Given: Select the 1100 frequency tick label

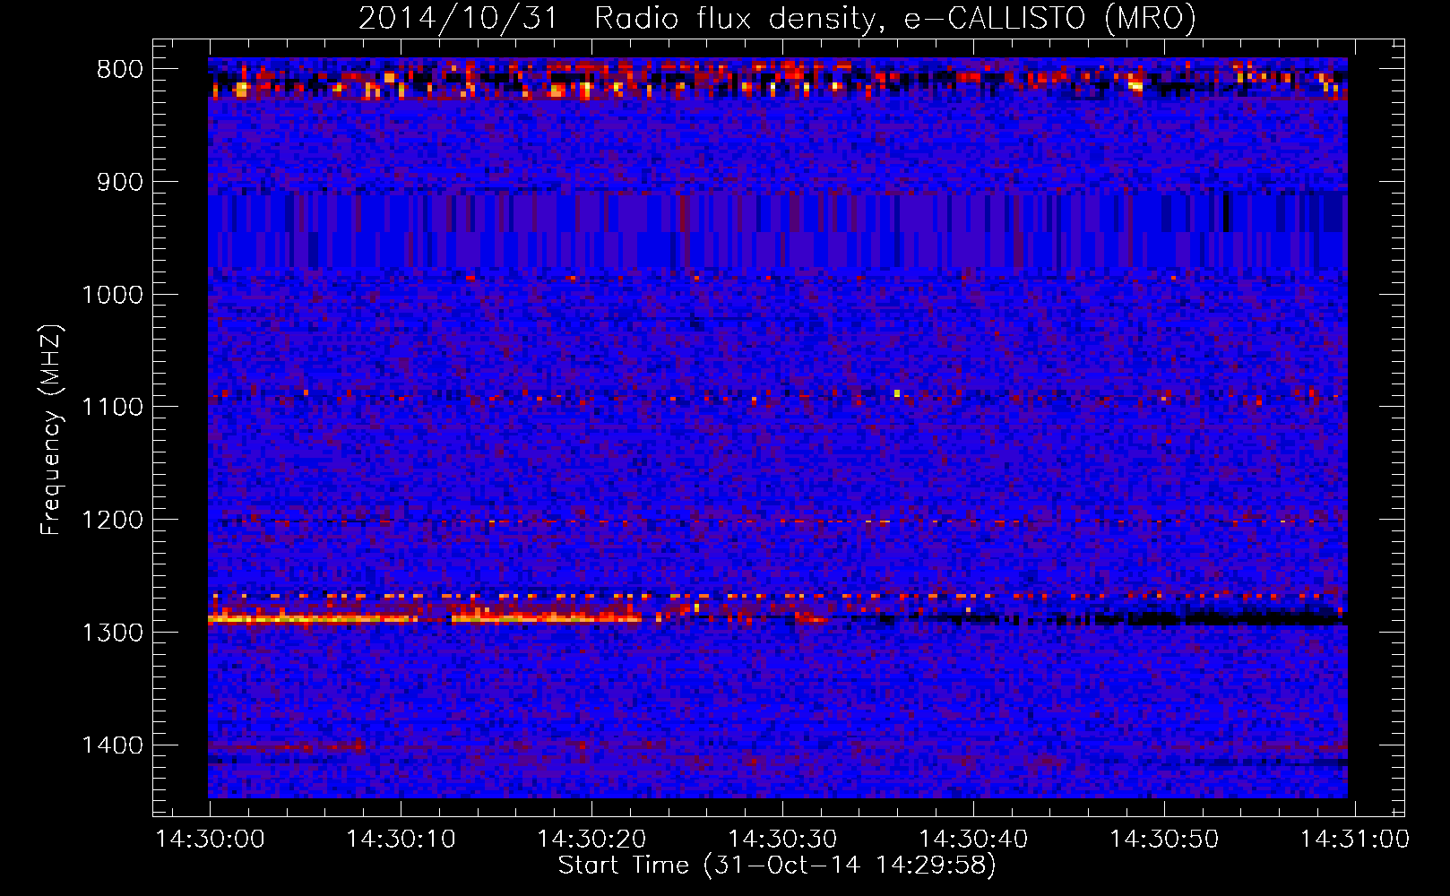Looking at the screenshot, I should pyautogui.click(x=112, y=407).
